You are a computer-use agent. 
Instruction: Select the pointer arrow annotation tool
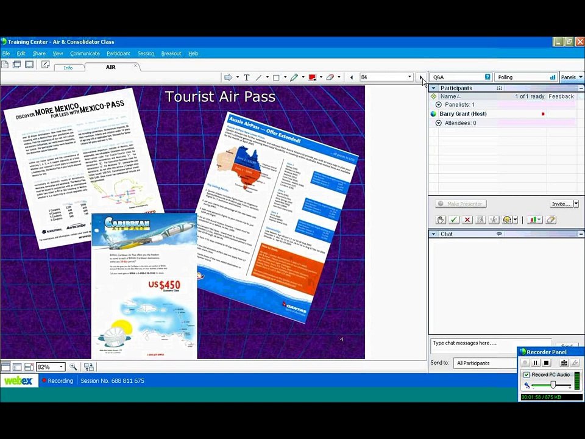pos(228,77)
